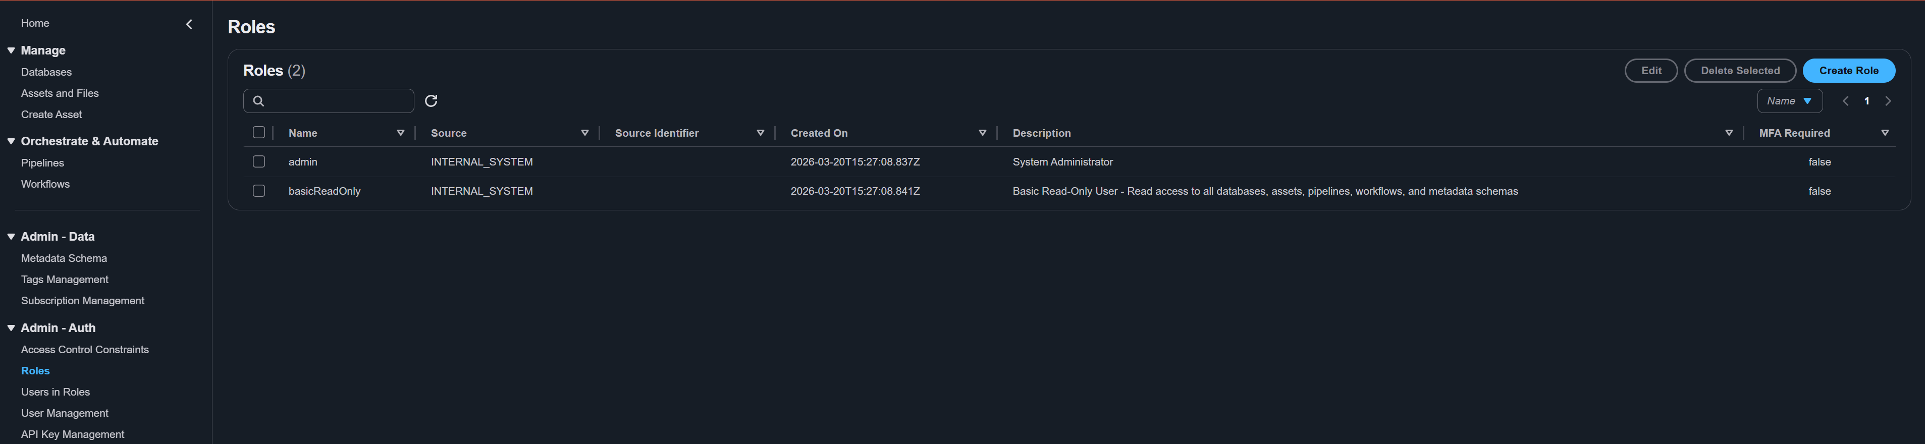
Task: Click the Edit button
Action: click(x=1651, y=70)
